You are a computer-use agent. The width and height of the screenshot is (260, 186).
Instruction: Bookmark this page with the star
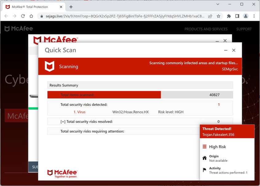tap(218, 16)
